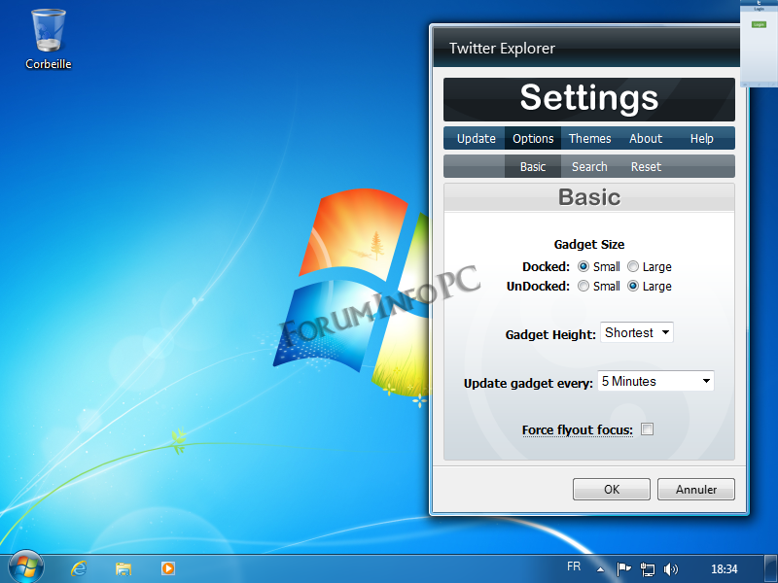Open Windows Explorer folder icon in taskbar
The image size is (778, 583).
tap(124, 568)
